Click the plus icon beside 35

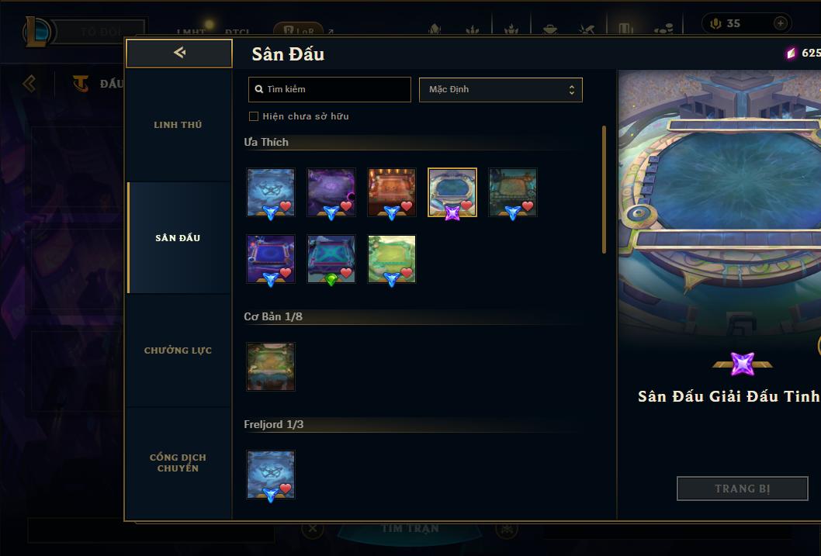[x=780, y=23]
